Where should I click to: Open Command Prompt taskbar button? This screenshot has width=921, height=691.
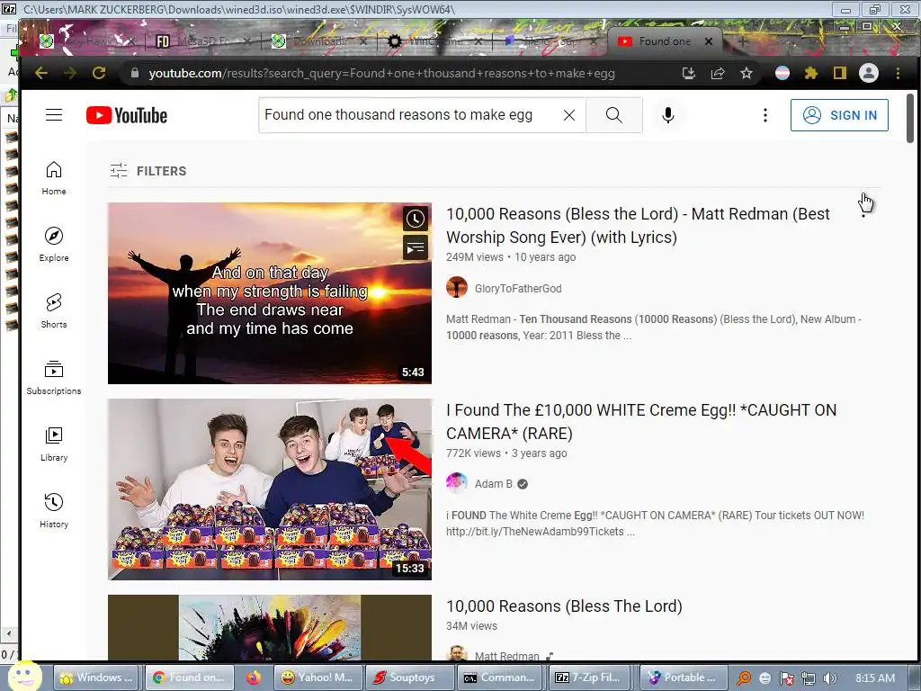pos(500,678)
